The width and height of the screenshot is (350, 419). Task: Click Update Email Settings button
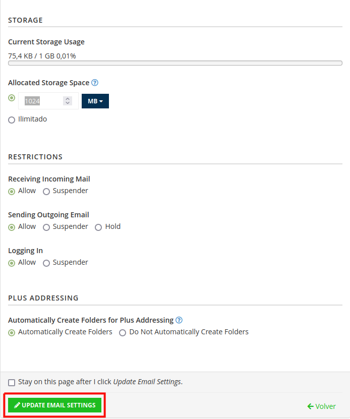(55, 405)
